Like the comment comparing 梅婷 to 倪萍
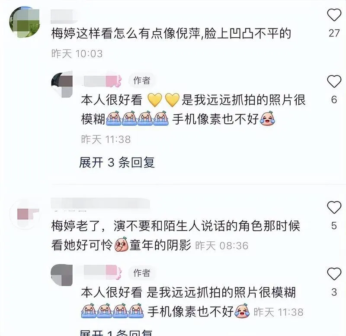 tap(334, 15)
